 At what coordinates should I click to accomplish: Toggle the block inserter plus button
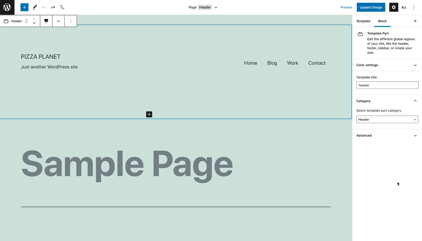click(x=24, y=7)
